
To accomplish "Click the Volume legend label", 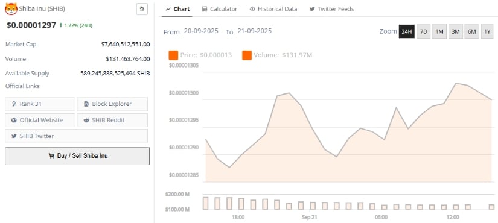I will (283, 55).
